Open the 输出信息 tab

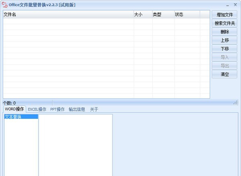coord(77,109)
